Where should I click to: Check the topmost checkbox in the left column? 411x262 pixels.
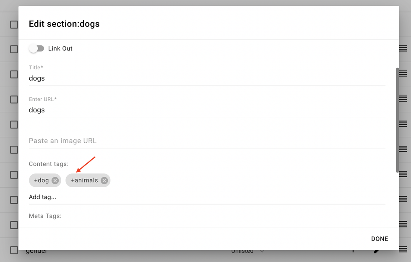13,24
